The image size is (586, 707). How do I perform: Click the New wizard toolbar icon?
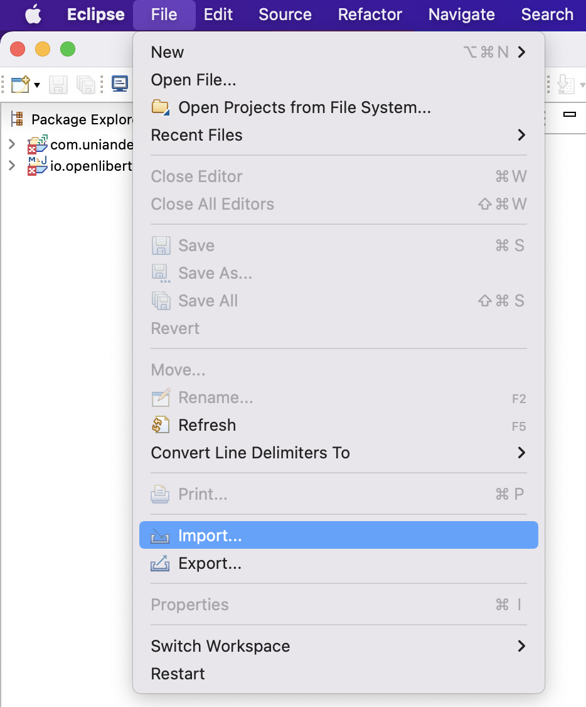(x=20, y=84)
